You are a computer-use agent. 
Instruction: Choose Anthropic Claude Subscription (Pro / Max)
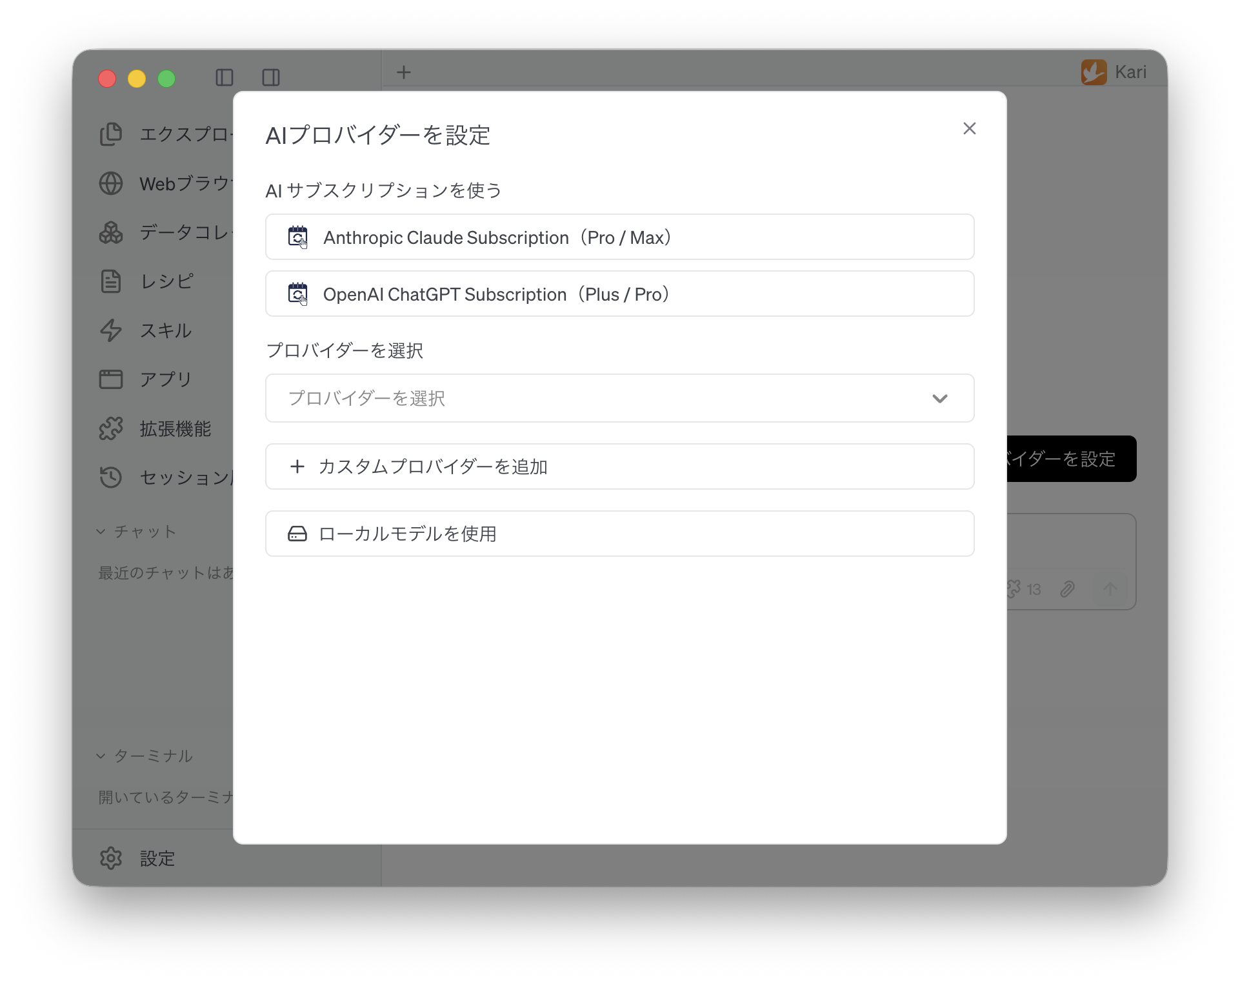click(x=619, y=237)
